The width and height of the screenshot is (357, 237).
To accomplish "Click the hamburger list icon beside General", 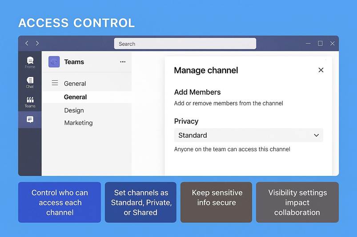I will point(55,83).
